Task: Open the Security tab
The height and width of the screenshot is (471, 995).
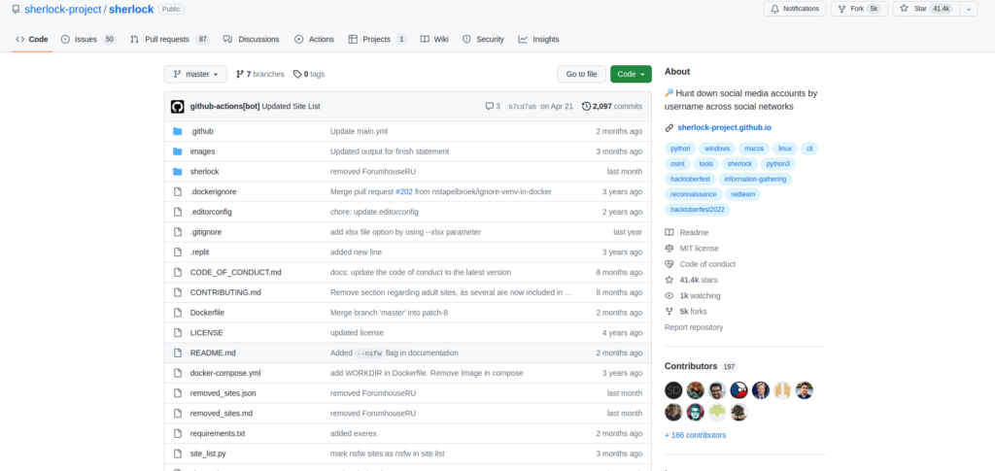Action: coord(483,39)
